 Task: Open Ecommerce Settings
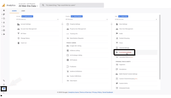125,52
